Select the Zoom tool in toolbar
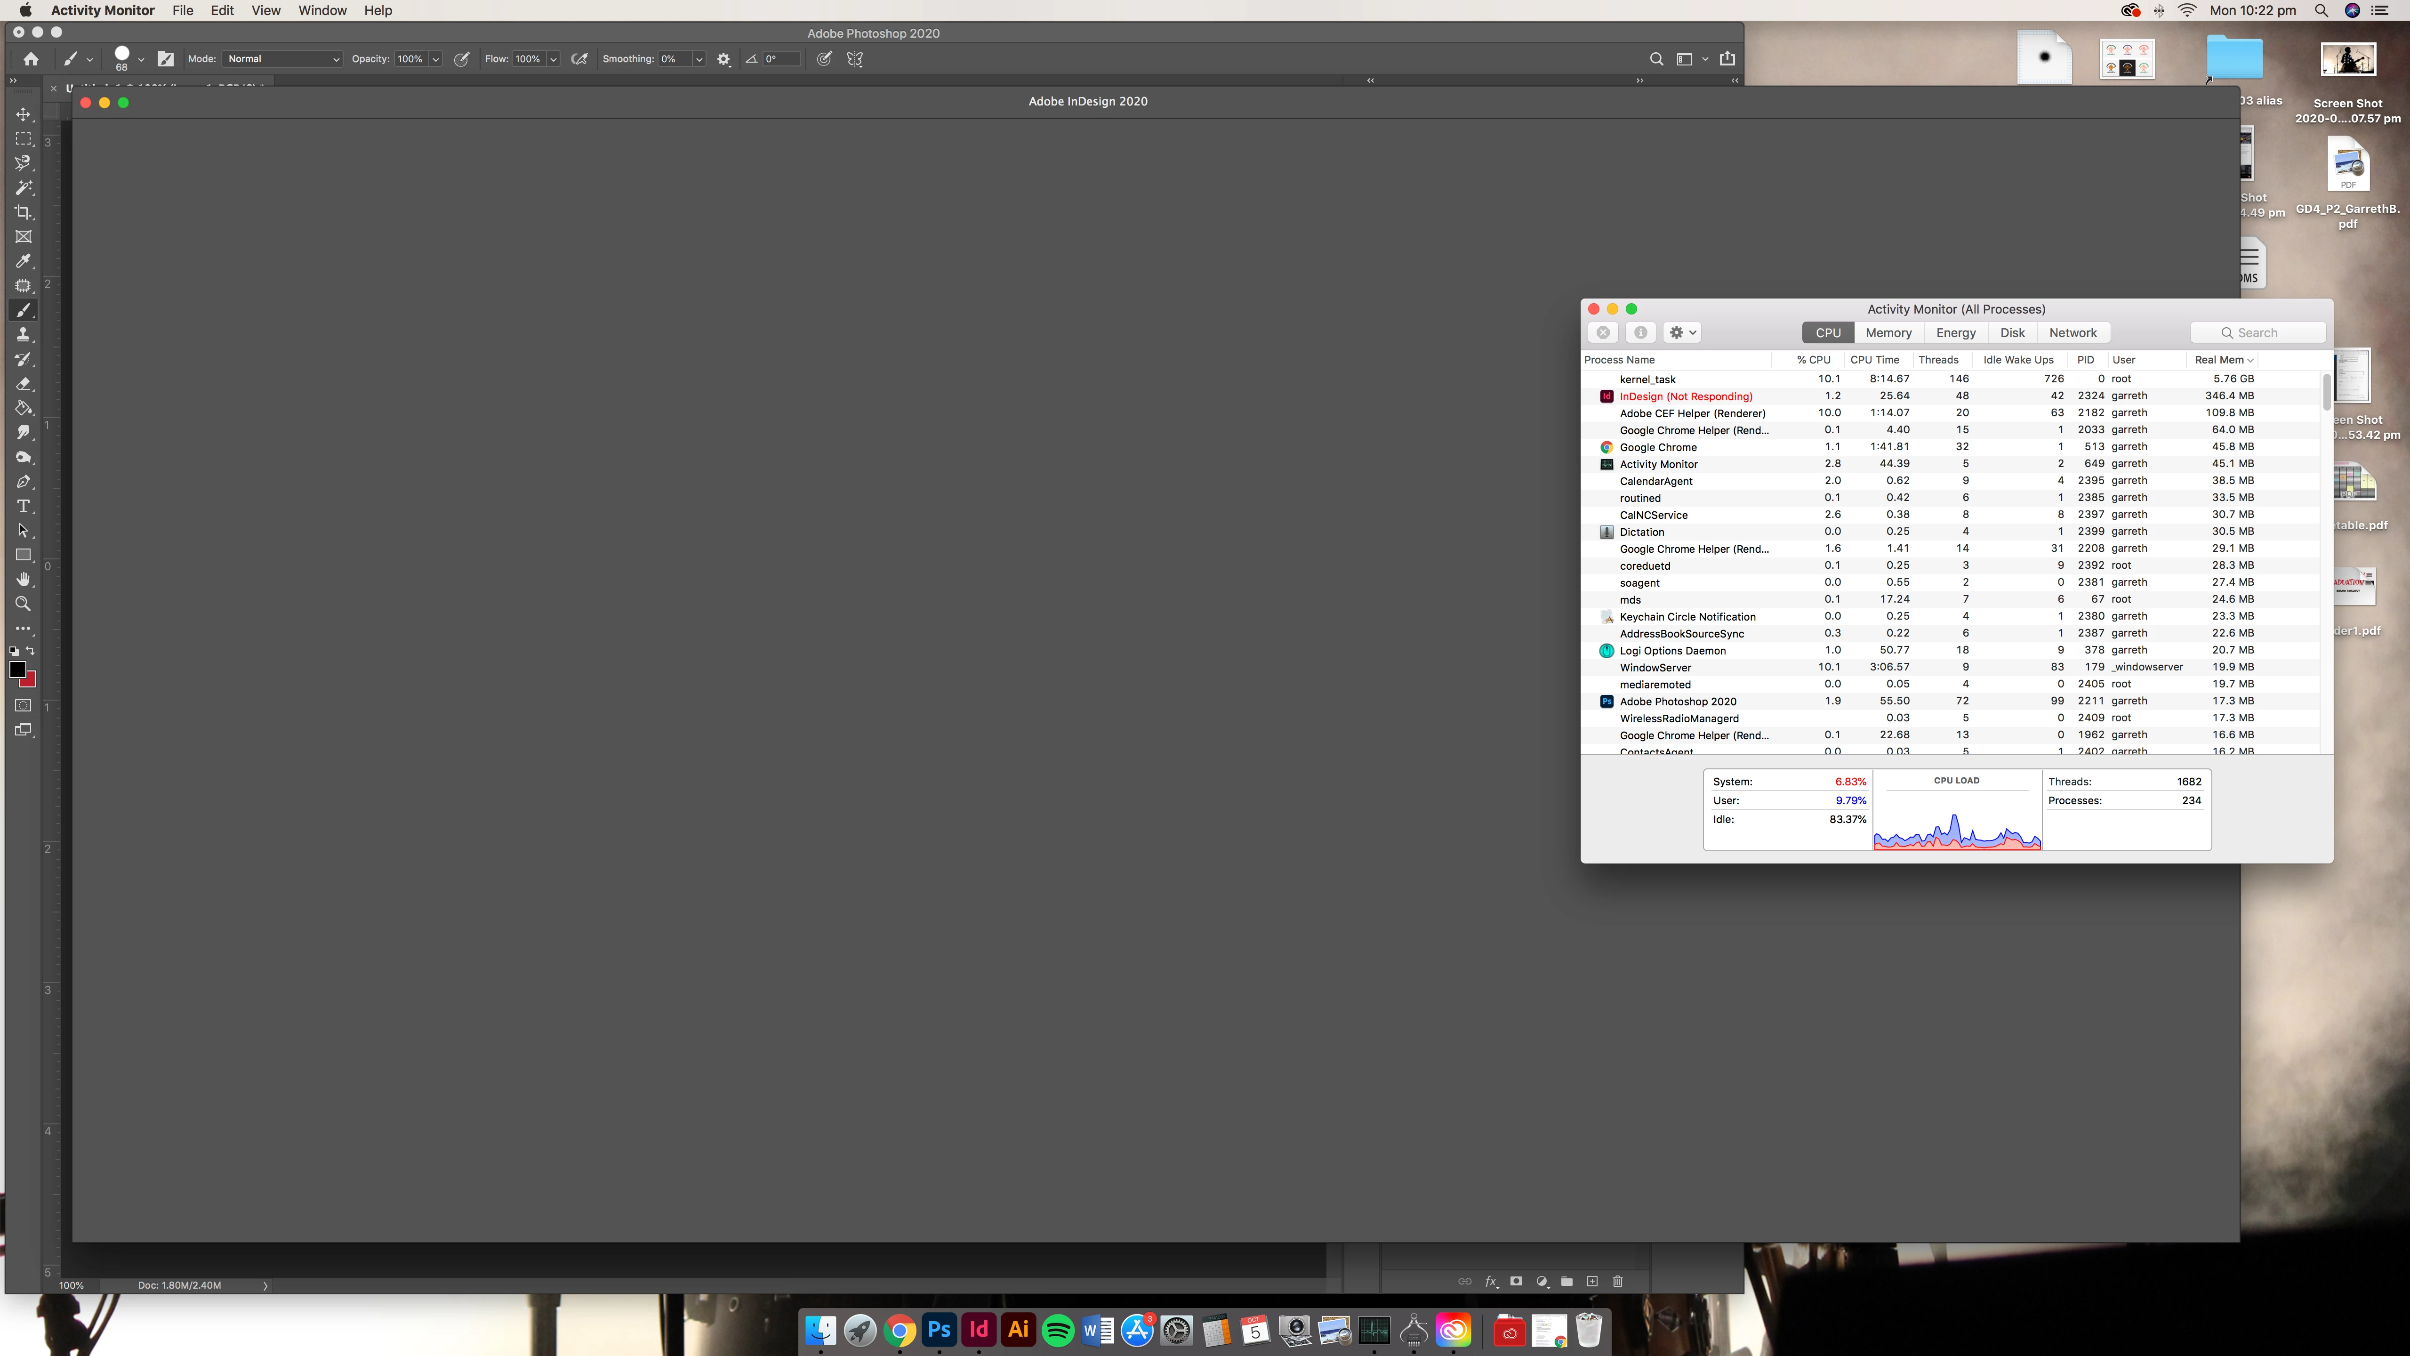The height and width of the screenshot is (1356, 2410). (24, 604)
